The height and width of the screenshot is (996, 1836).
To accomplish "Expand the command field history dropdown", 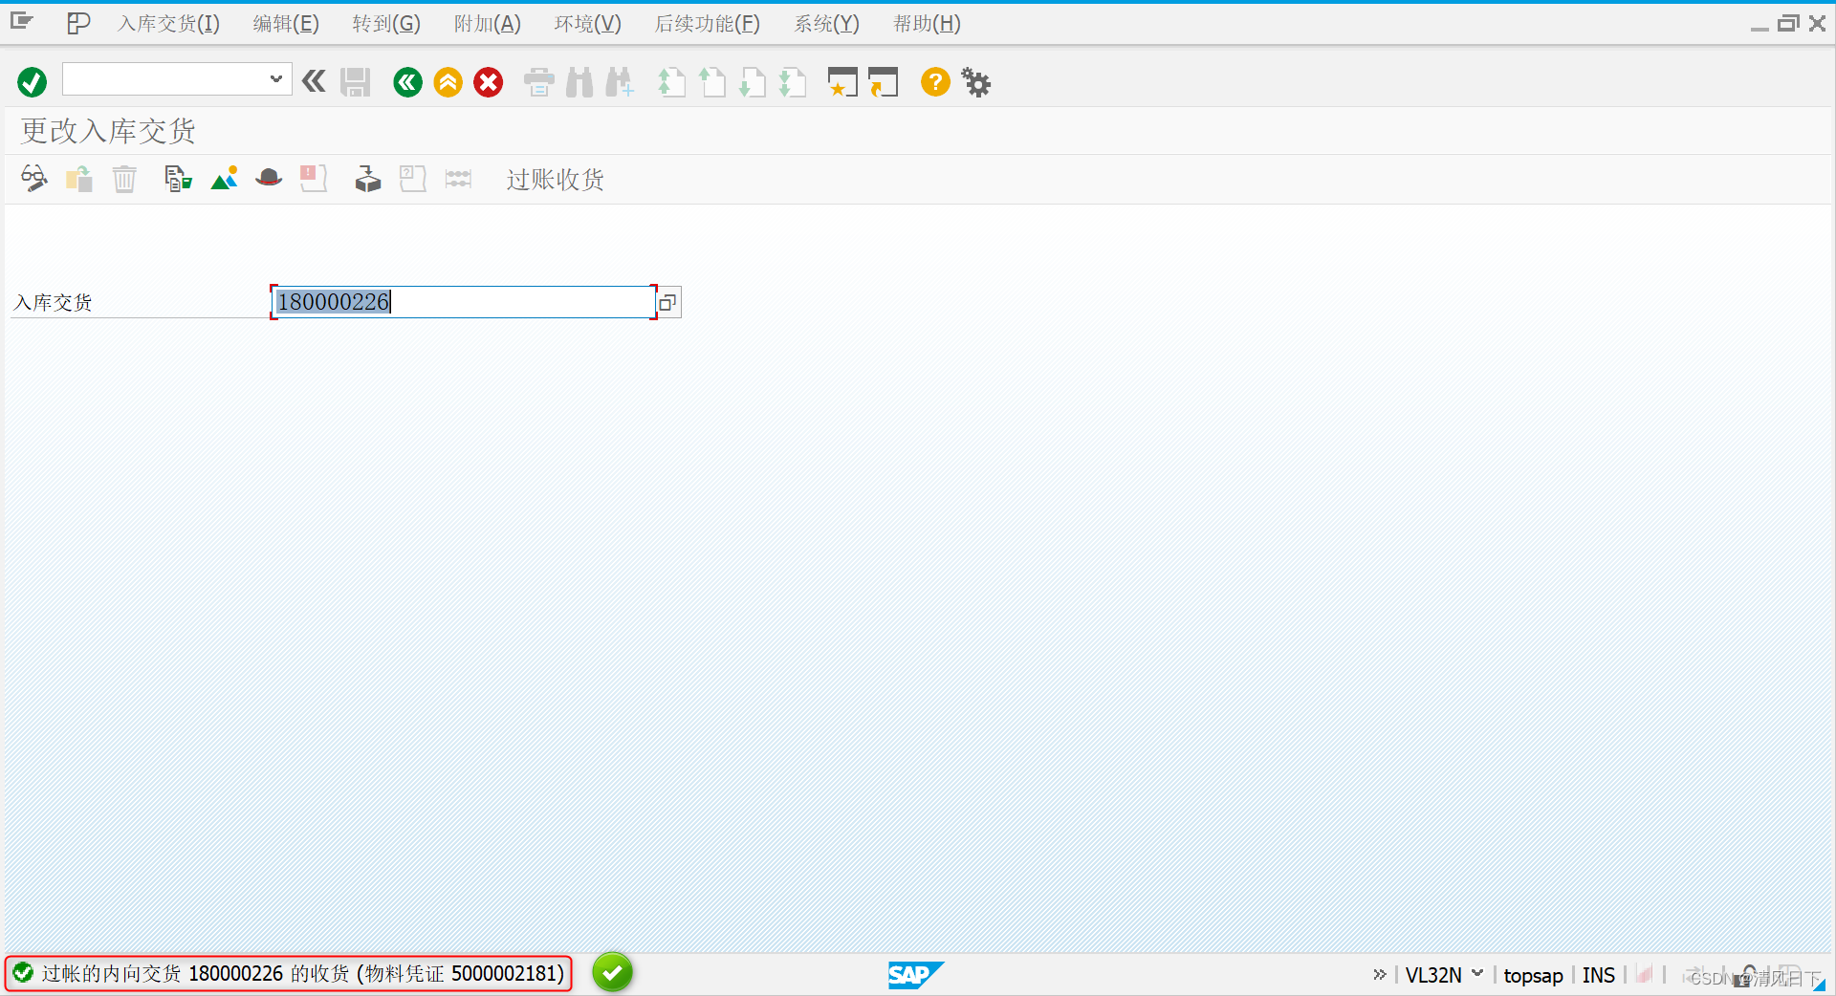I will pyautogui.click(x=275, y=78).
